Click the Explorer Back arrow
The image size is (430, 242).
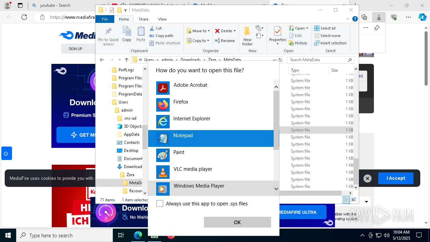102,60
